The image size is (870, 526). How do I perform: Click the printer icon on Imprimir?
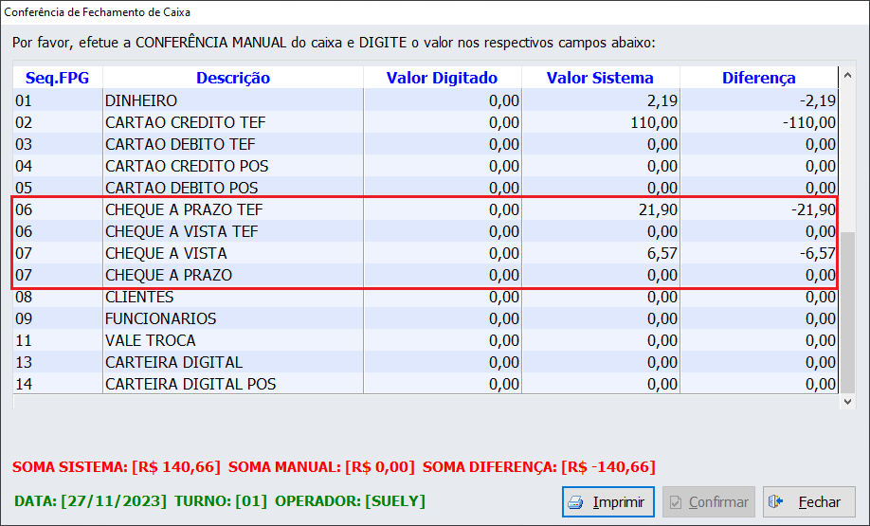tap(576, 502)
